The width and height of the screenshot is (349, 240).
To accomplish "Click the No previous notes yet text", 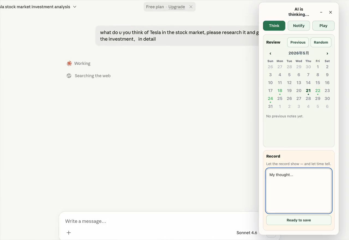I will pos(285,116).
